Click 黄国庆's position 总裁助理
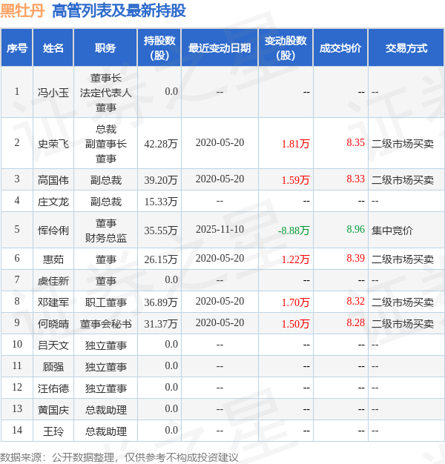The image size is (445, 464). click(106, 410)
